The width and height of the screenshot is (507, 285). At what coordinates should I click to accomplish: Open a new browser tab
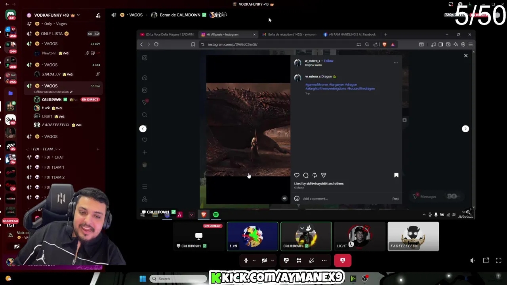coord(386,34)
